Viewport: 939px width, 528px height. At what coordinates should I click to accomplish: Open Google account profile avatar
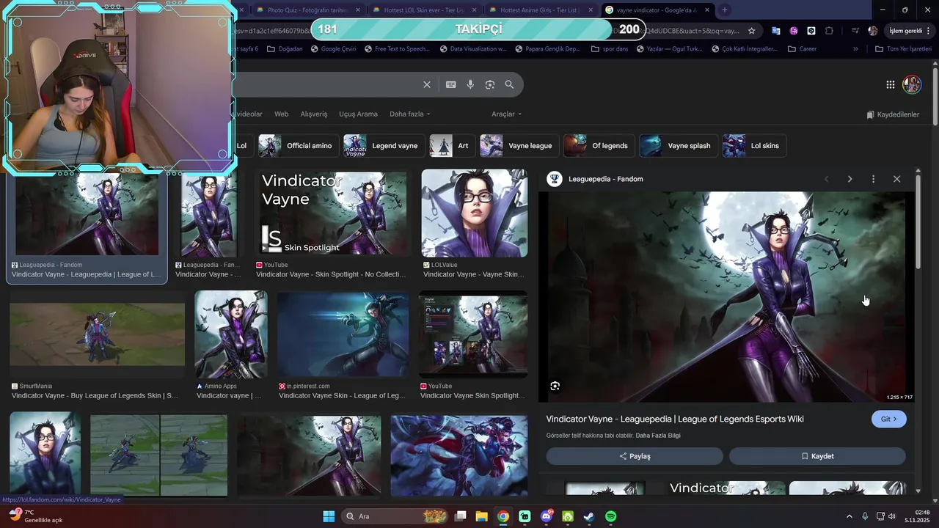pyautogui.click(x=912, y=84)
